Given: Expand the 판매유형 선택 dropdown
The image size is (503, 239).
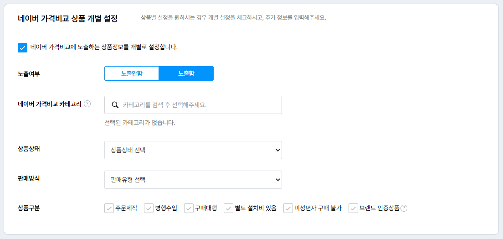Looking at the screenshot, I should pyautogui.click(x=193, y=180).
